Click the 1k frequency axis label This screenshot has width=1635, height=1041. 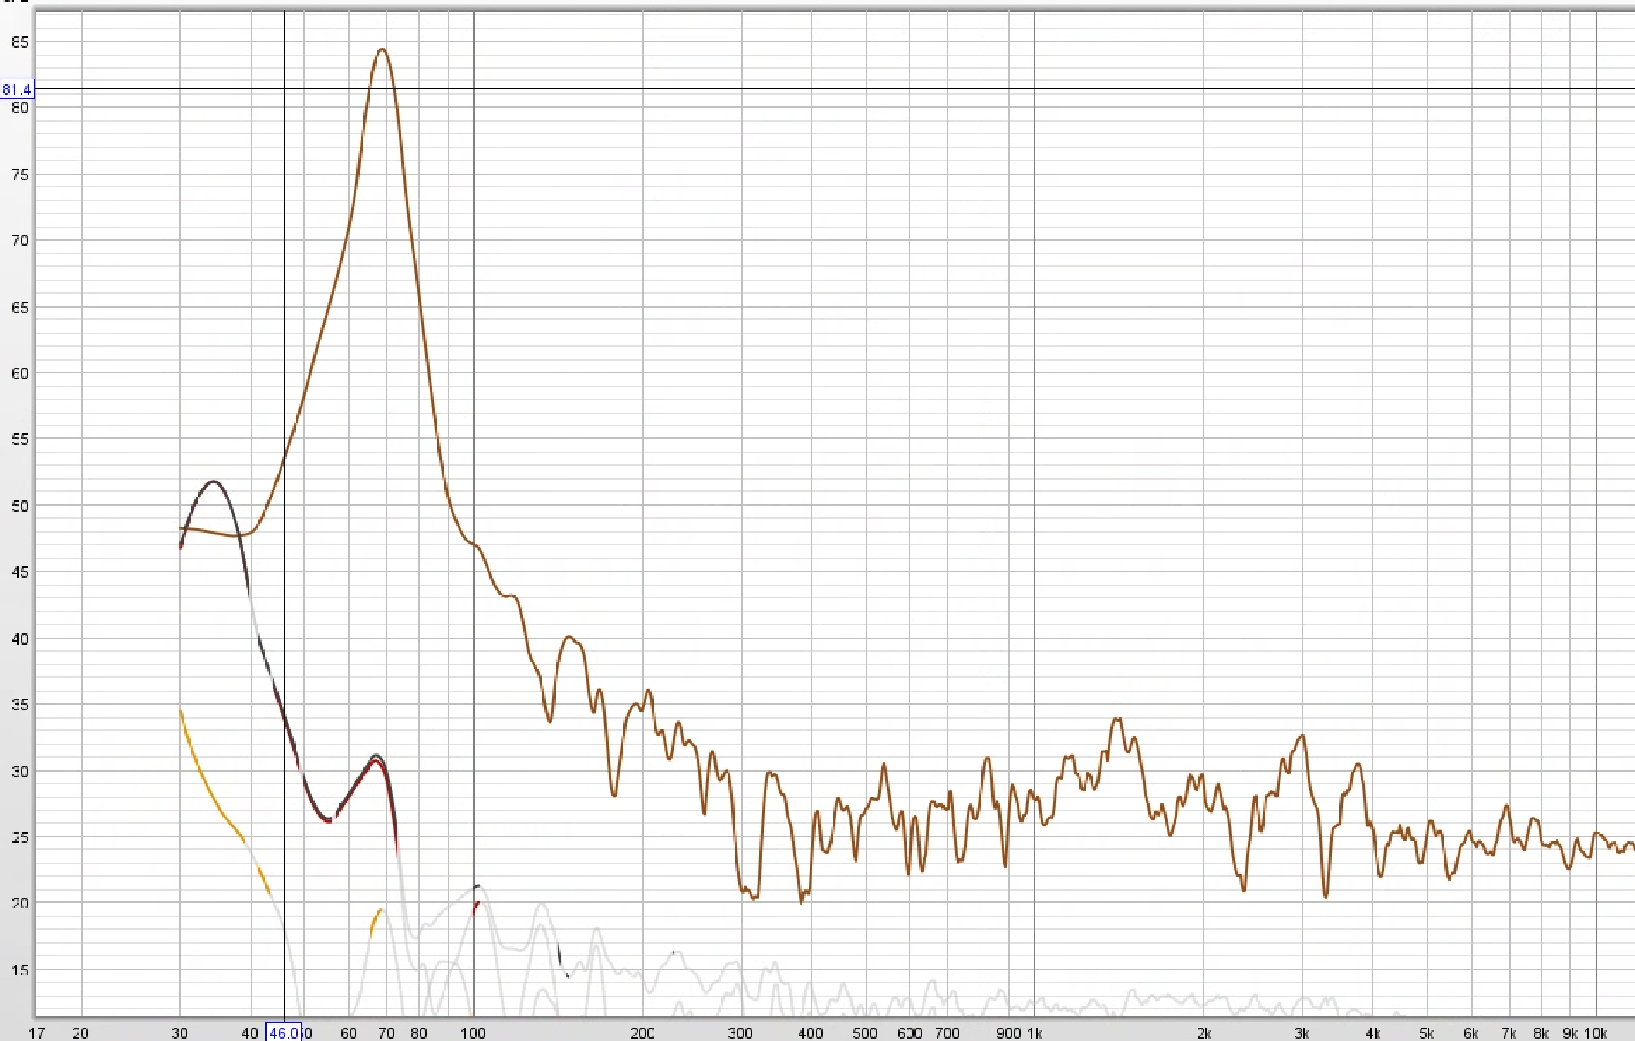(1035, 1033)
